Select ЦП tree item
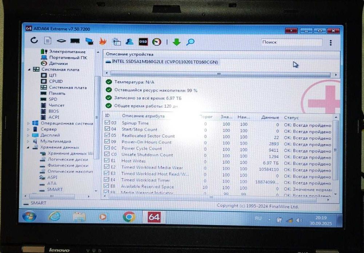Image resolution: width=364 pixels, height=253 pixels. pyautogui.click(x=52, y=75)
